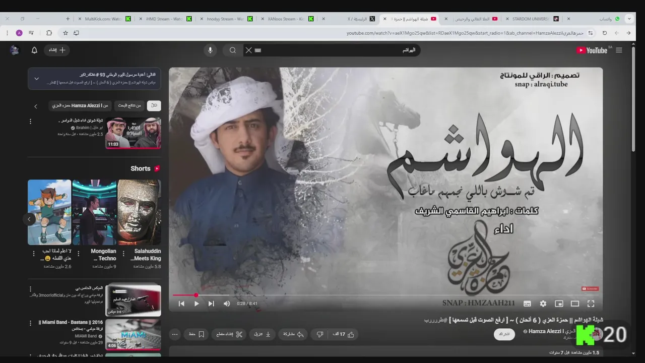The width and height of the screenshot is (645, 363).
Task: Create a clip with the scissors button
Action: [x=229, y=334]
